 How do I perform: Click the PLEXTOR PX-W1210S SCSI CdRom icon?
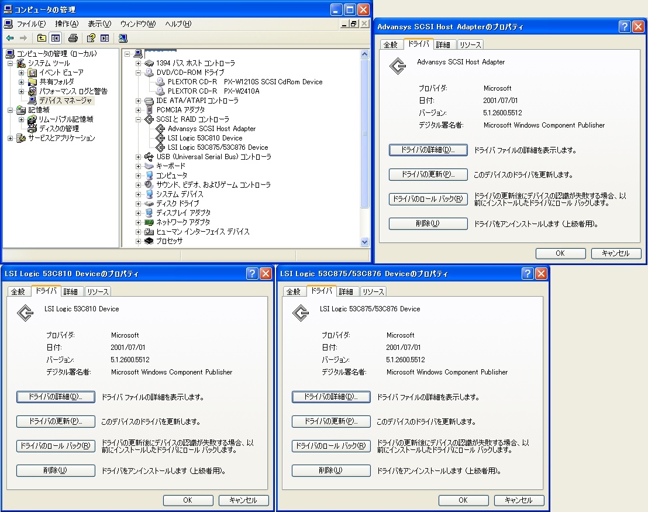160,81
